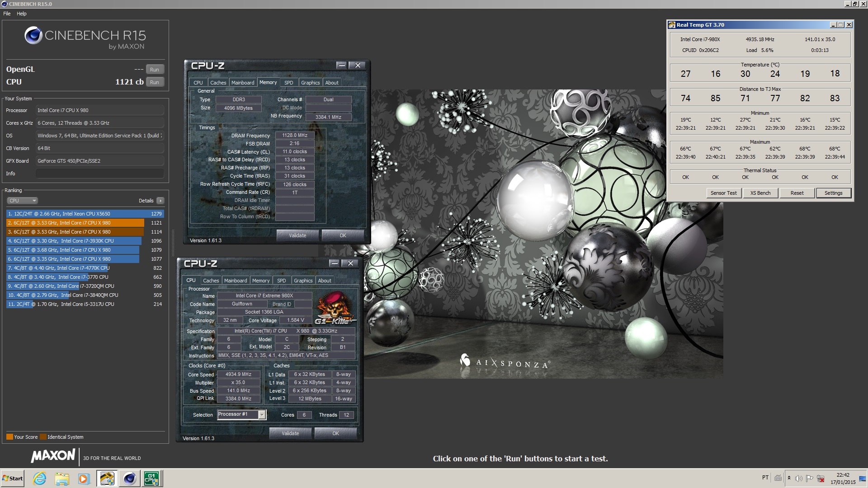The width and height of the screenshot is (868, 488).
Task: Click the AixSponza logo on render image
Action: pyautogui.click(x=505, y=363)
